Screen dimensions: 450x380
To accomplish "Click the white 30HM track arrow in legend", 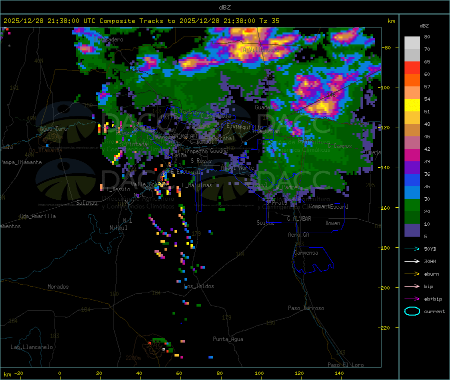I will (x=412, y=261).
